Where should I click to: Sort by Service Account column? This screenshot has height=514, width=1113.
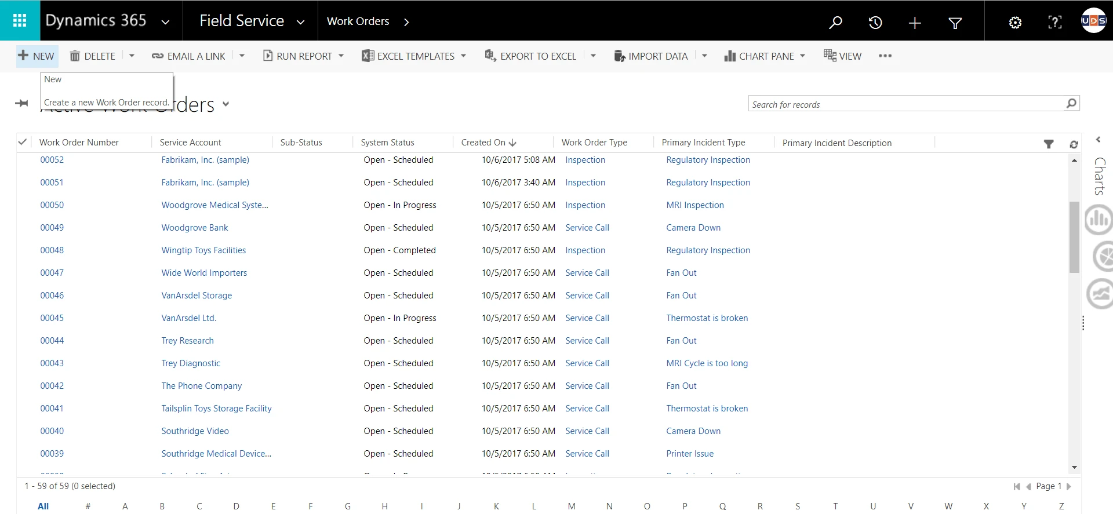click(190, 143)
